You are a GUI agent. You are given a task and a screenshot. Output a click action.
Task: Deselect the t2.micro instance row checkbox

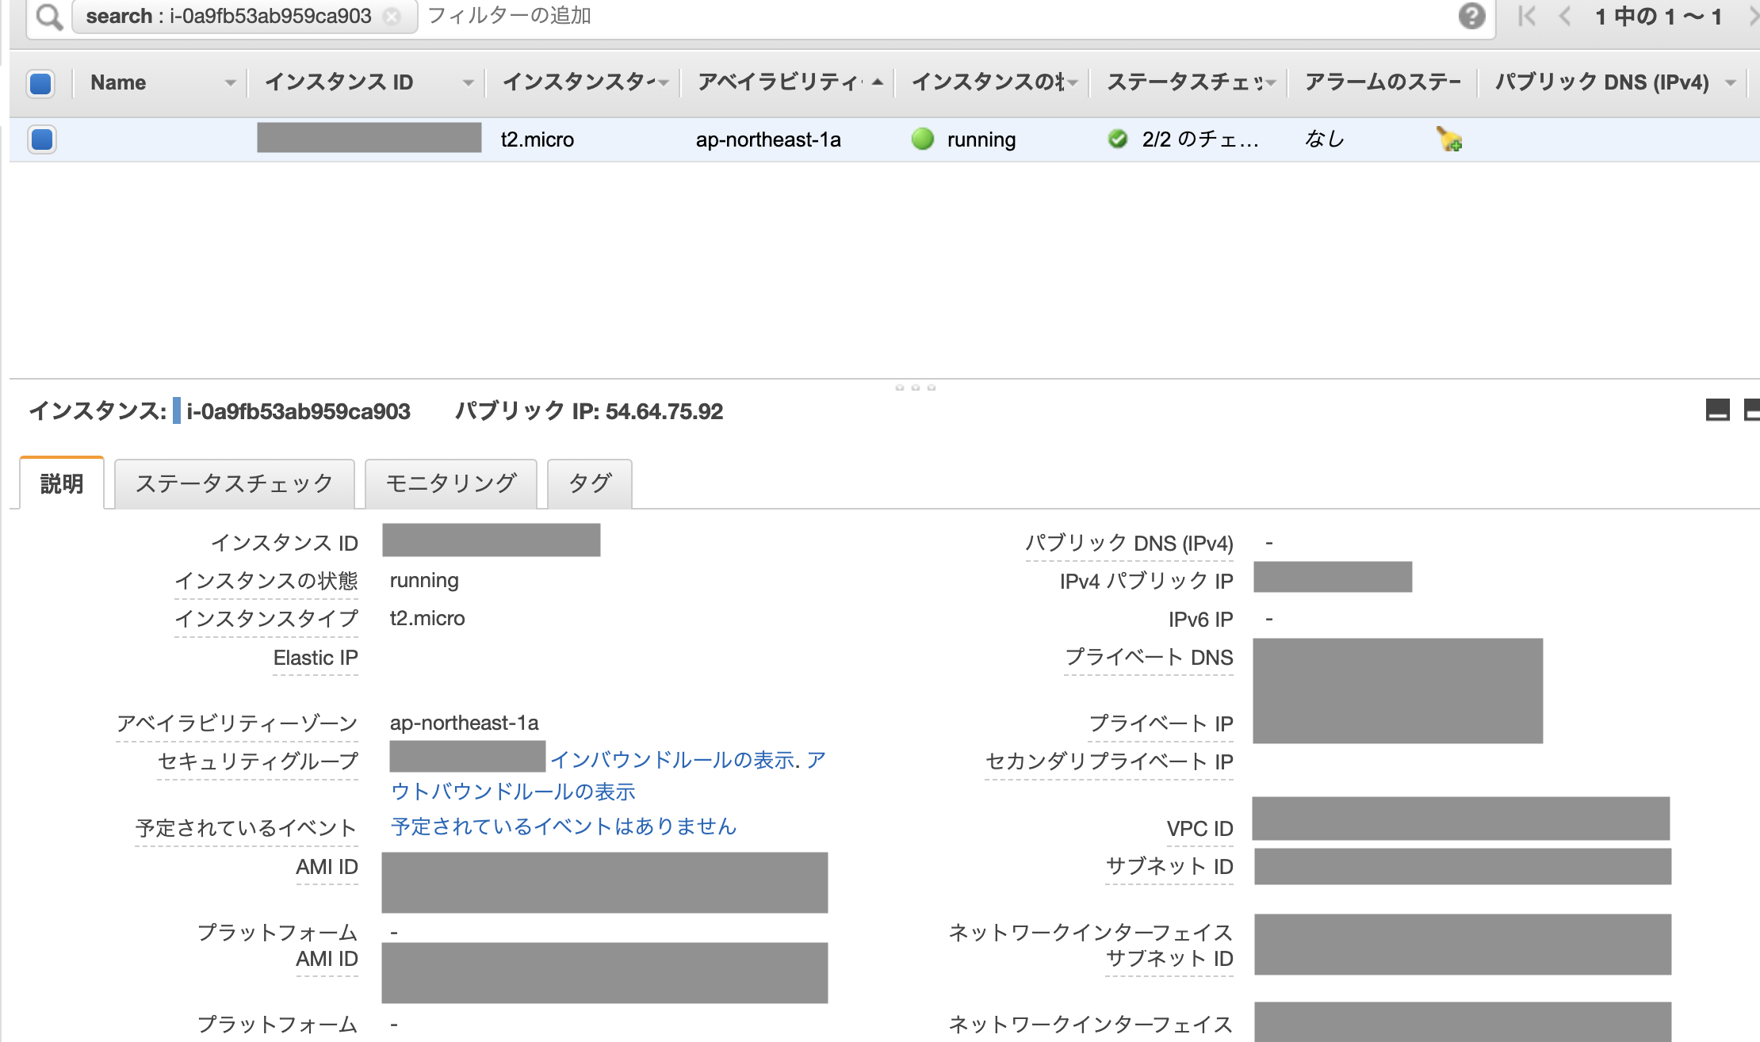point(41,139)
